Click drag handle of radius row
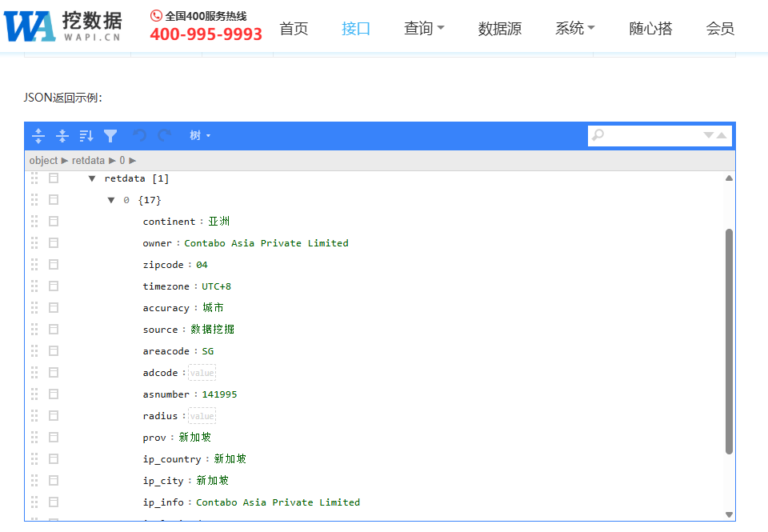This screenshot has width=768, height=532. pyautogui.click(x=34, y=415)
